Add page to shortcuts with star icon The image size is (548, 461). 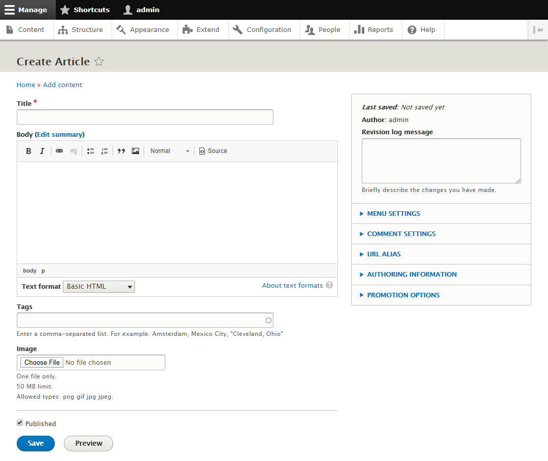click(x=99, y=62)
